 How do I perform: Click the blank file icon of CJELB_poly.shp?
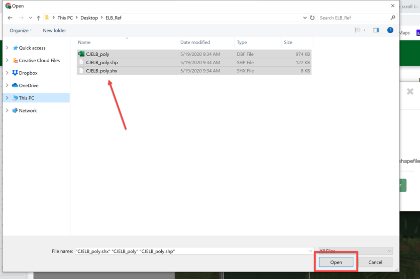click(x=81, y=62)
